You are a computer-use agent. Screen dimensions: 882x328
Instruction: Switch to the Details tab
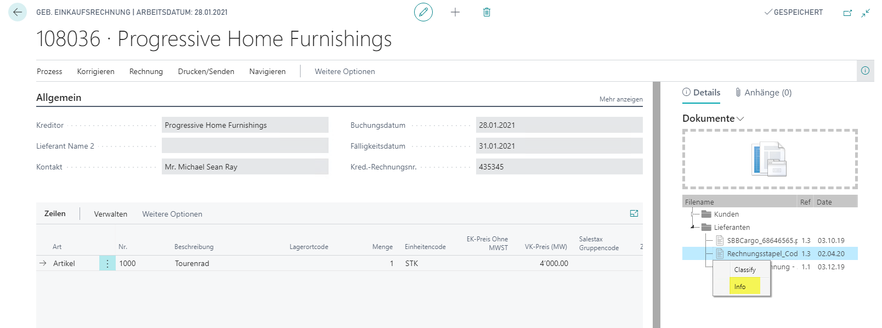pos(702,93)
